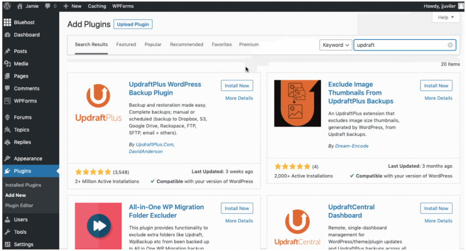Install All-in-One WP Migration Folder Excluder
Screen dimensions: 466x251
(237, 208)
